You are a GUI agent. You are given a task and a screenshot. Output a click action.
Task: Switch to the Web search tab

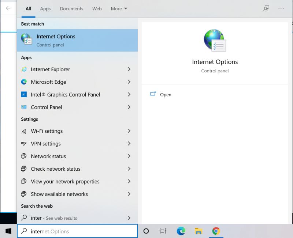[x=97, y=8]
